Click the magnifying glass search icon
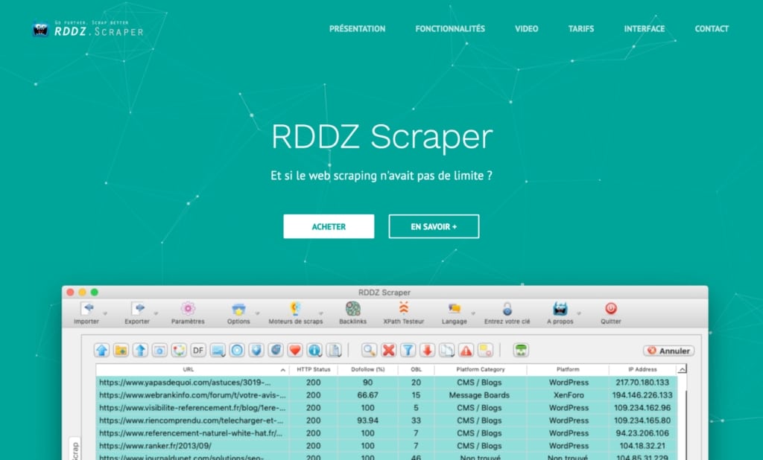763x460 pixels. click(x=369, y=350)
